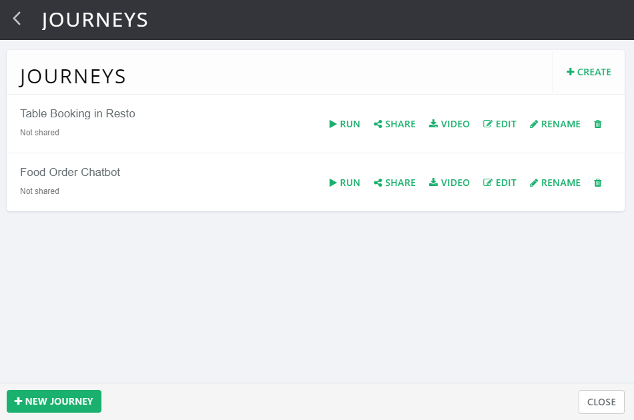Screen dimensions: 634x420
Task: Go back using the header chevron arrow
Action: [17, 19]
